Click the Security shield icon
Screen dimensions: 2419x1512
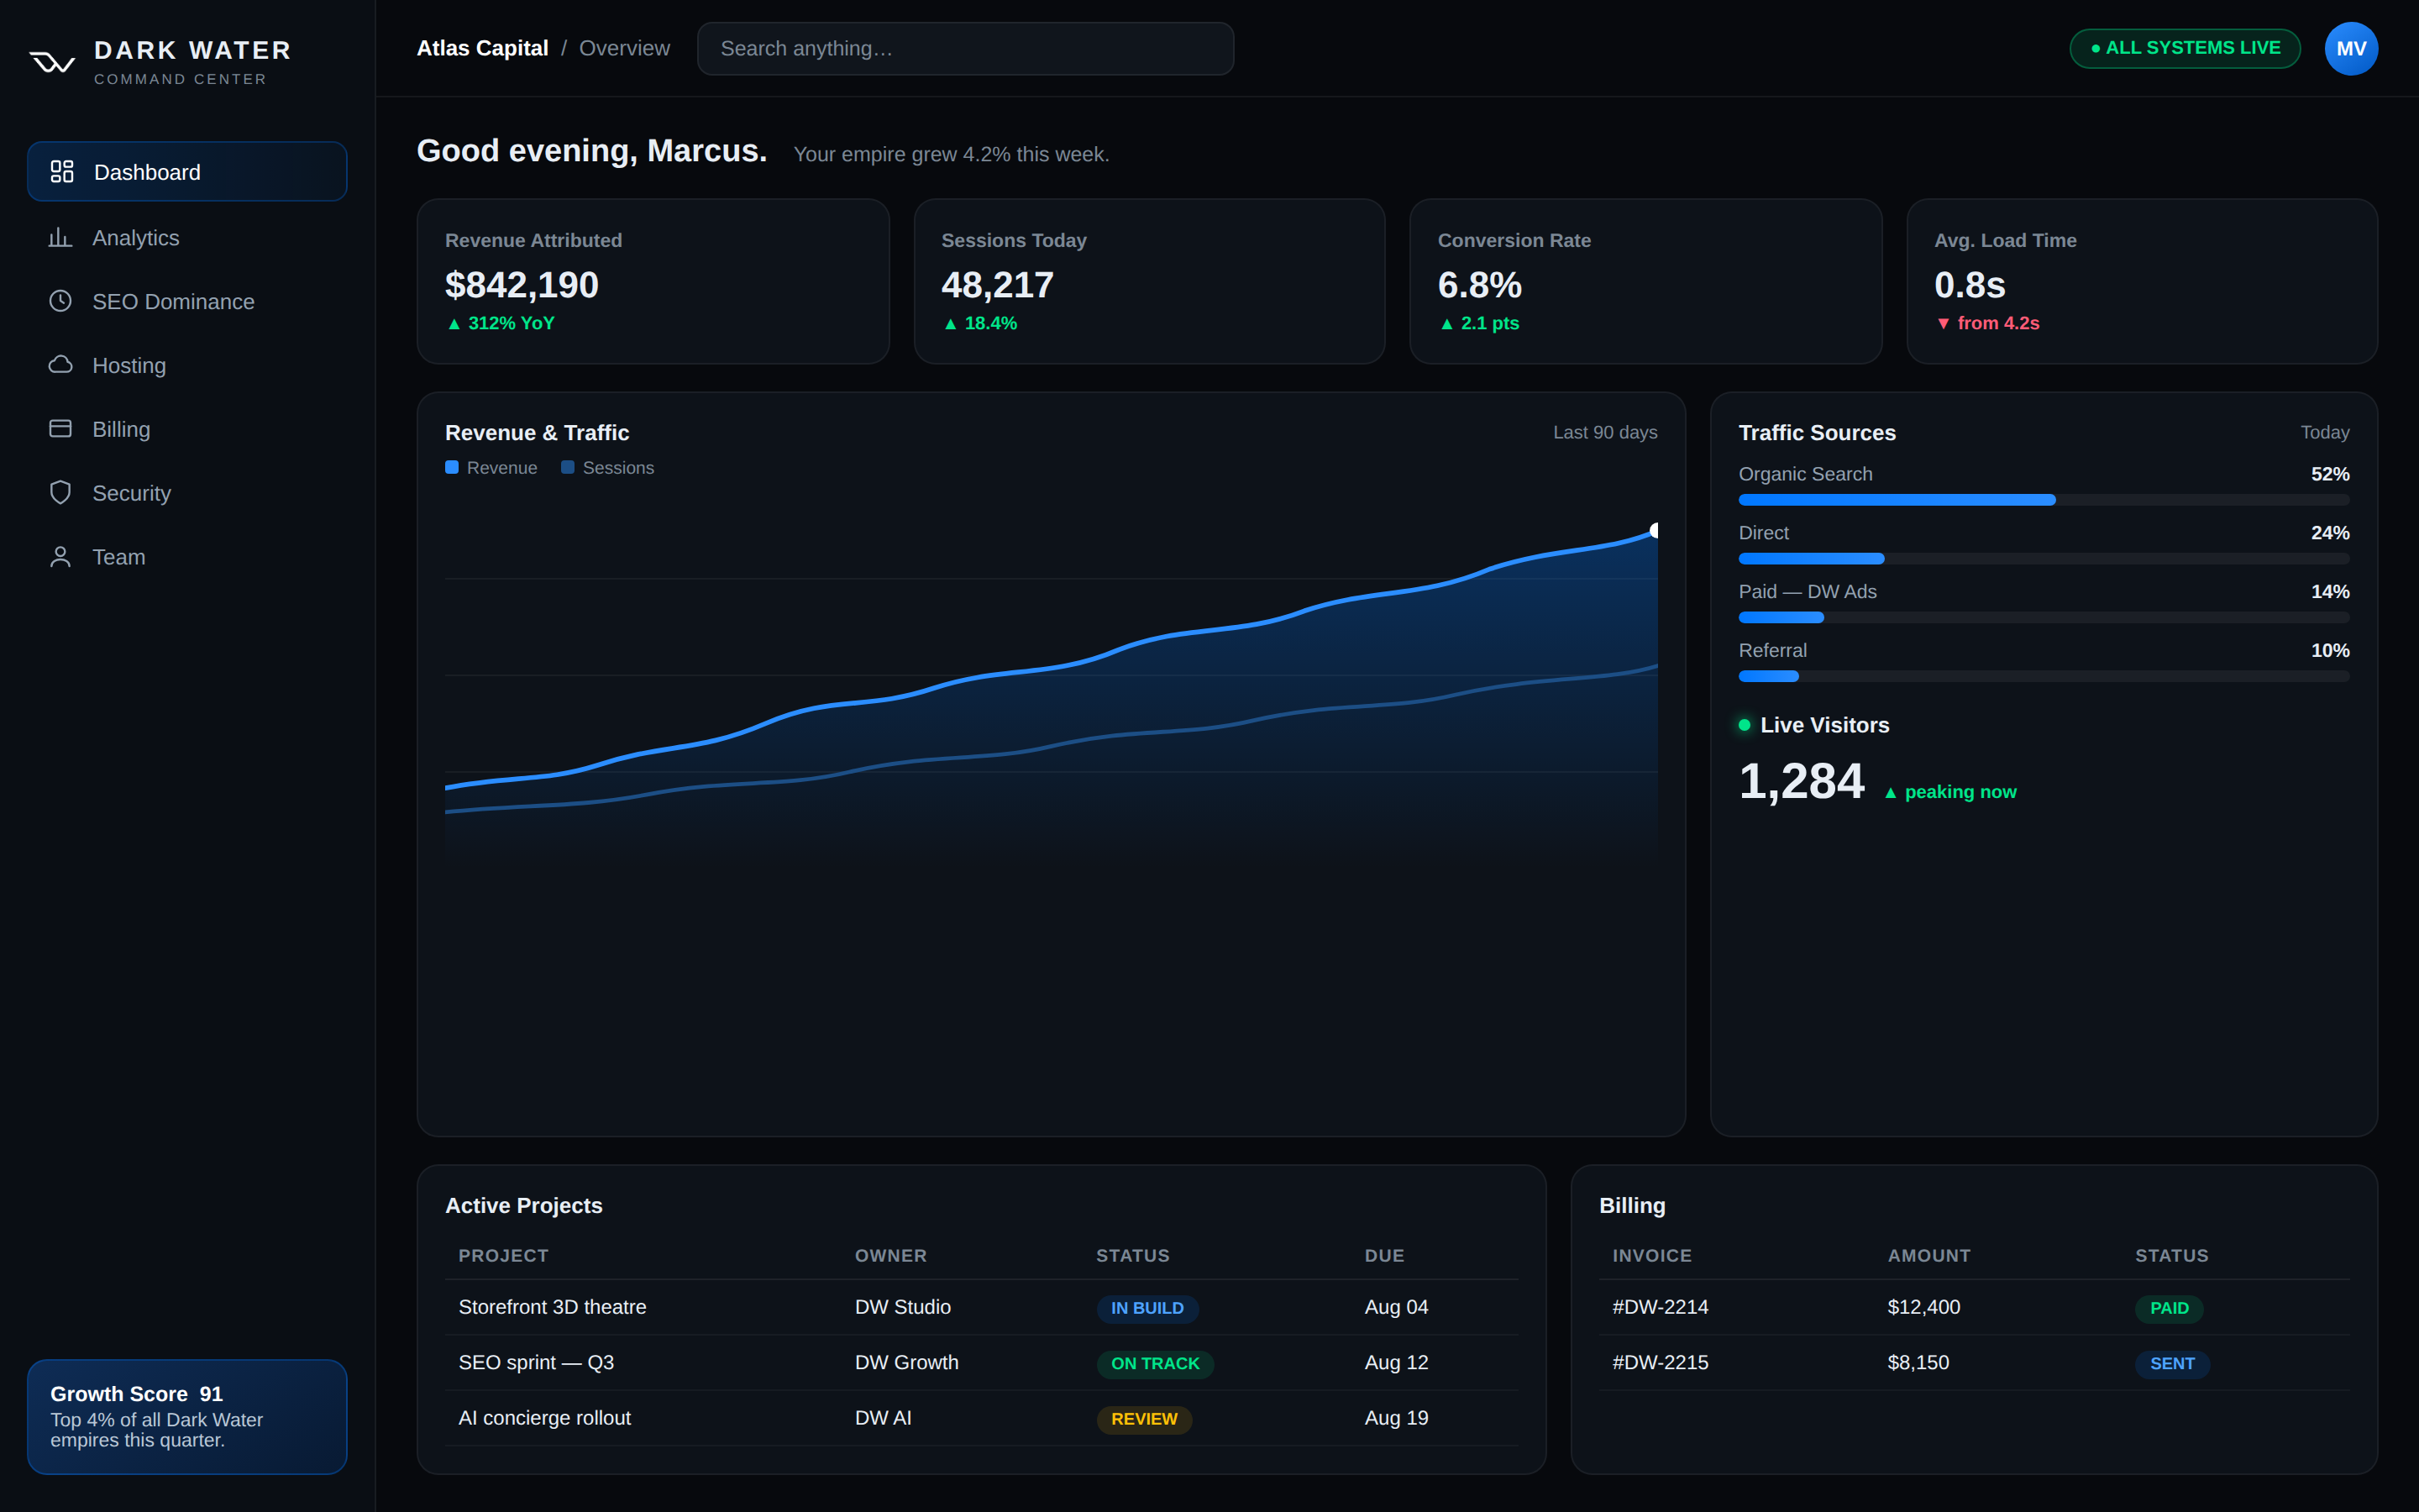60,493
